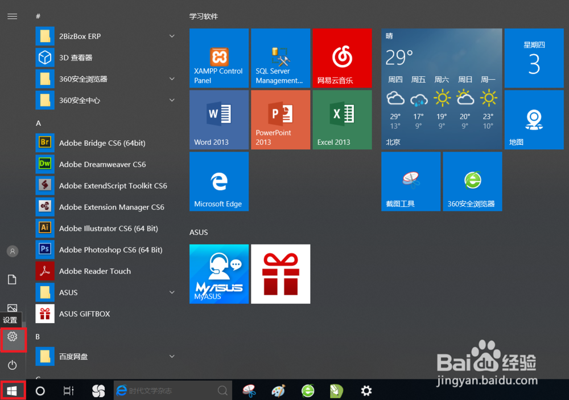Viewport: 569px width, 400px height.
Task: Open the 360安全浏览器 tile
Action: 472,182
